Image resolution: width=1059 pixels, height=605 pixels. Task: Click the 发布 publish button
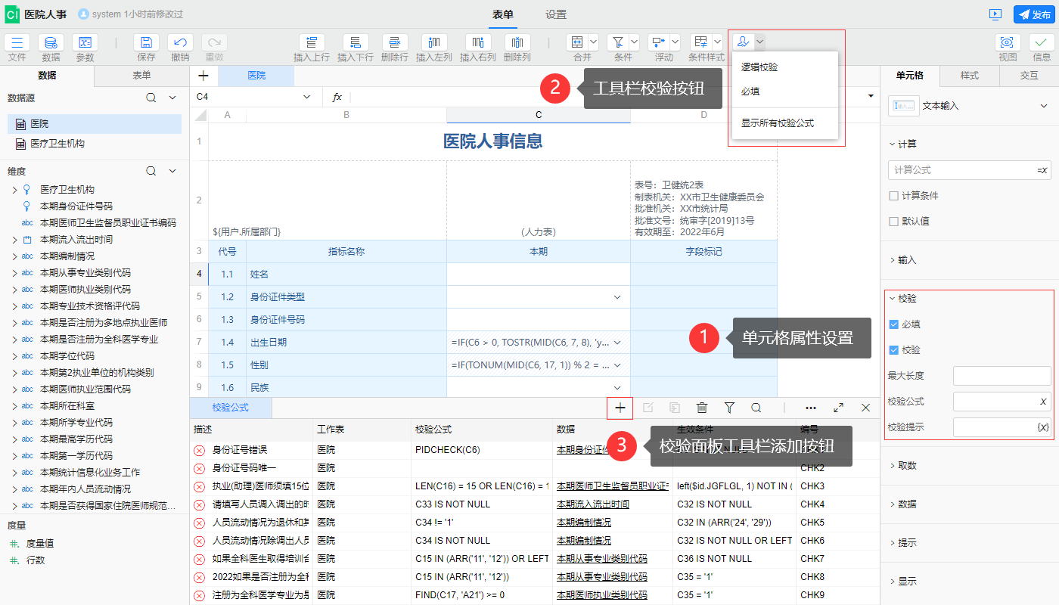coord(1033,14)
